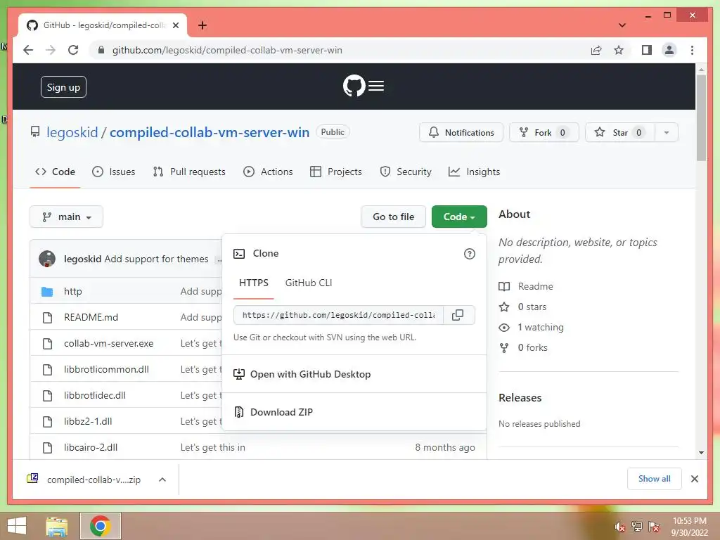Click Go to file button
Viewport: 720px width, 540px height.
pos(394,217)
